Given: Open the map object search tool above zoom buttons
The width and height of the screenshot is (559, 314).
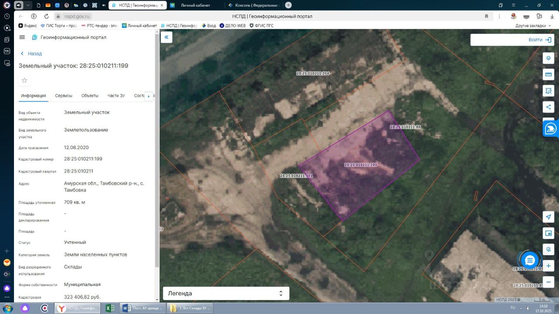Looking at the screenshot, I should 549,249.
